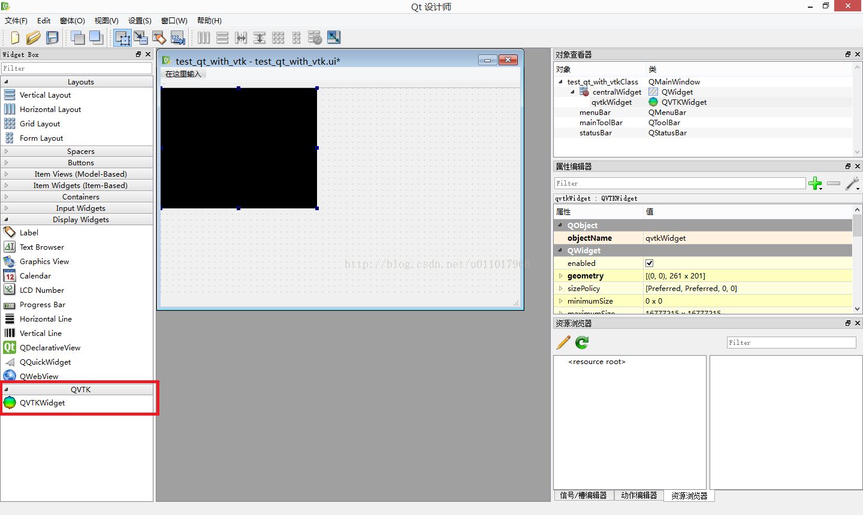Switch to the 动作编辑器 tab
The image size is (863, 515).
[x=639, y=495]
